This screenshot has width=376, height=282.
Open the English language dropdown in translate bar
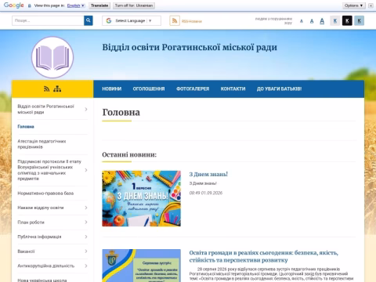click(76, 5)
